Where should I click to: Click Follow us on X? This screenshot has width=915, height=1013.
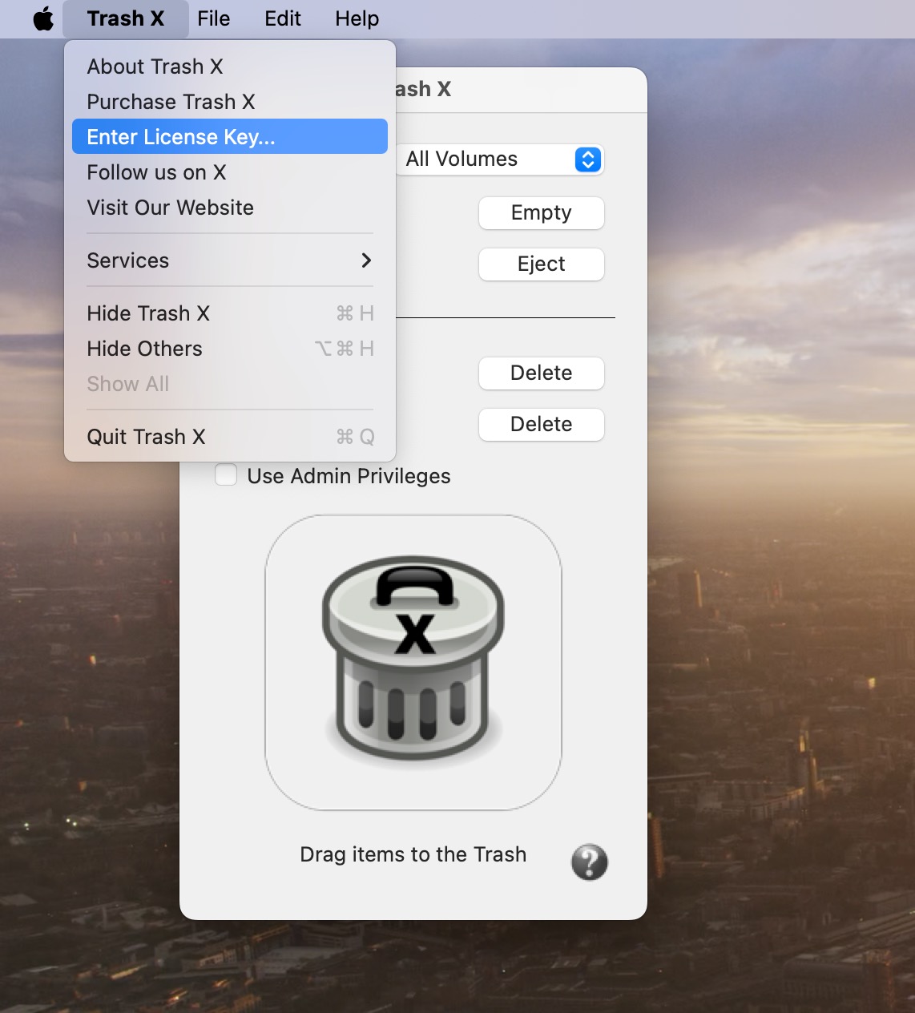(x=156, y=172)
